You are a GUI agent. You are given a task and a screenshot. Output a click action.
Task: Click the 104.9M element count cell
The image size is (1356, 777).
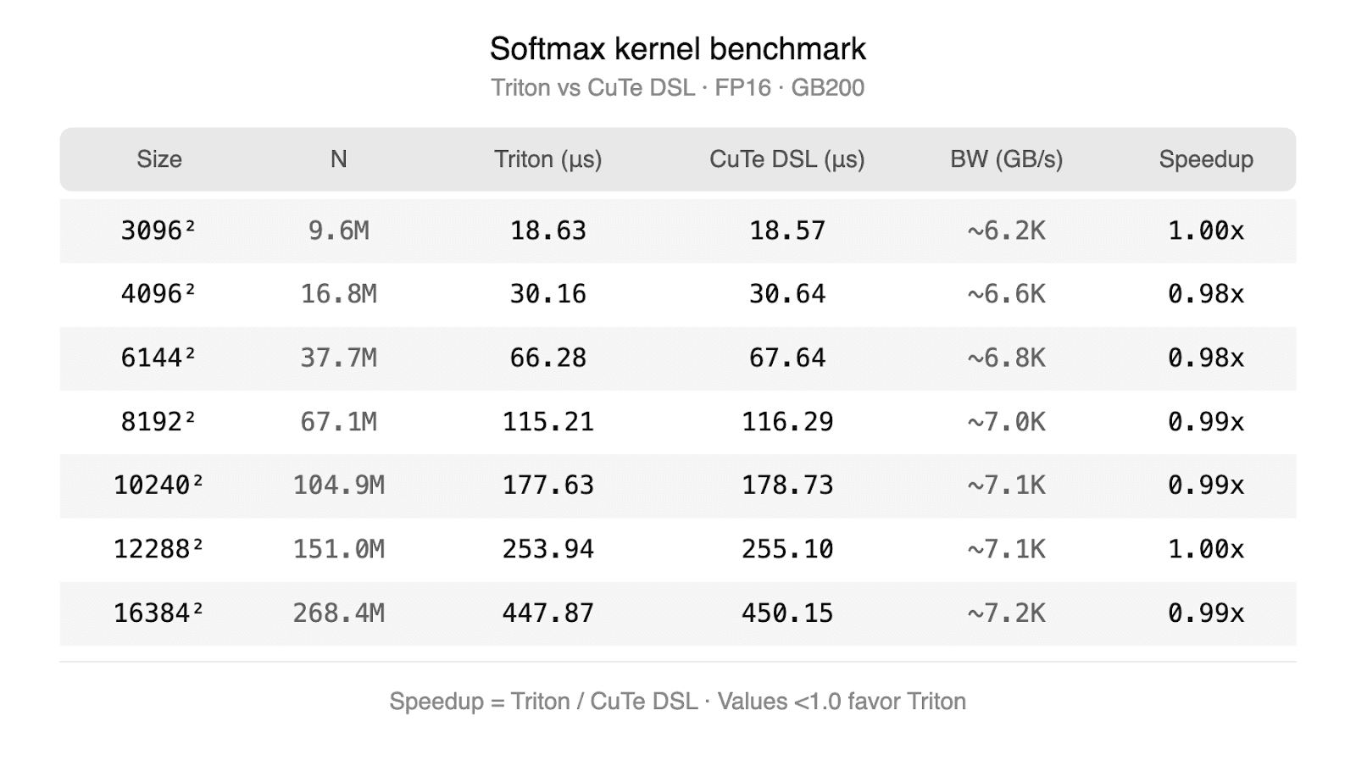point(338,485)
